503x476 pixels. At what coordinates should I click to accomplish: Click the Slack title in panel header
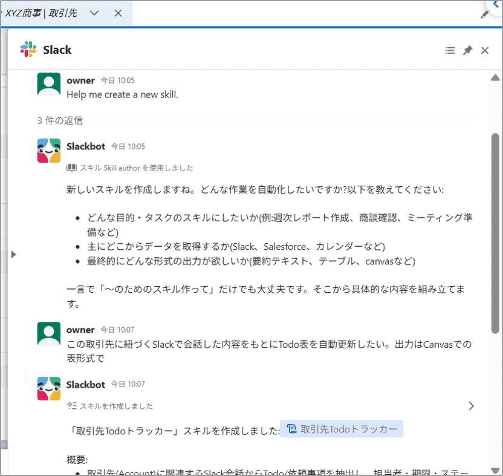(x=57, y=50)
